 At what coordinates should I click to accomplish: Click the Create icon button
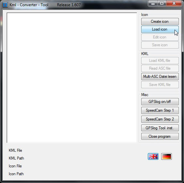click(160, 21)
